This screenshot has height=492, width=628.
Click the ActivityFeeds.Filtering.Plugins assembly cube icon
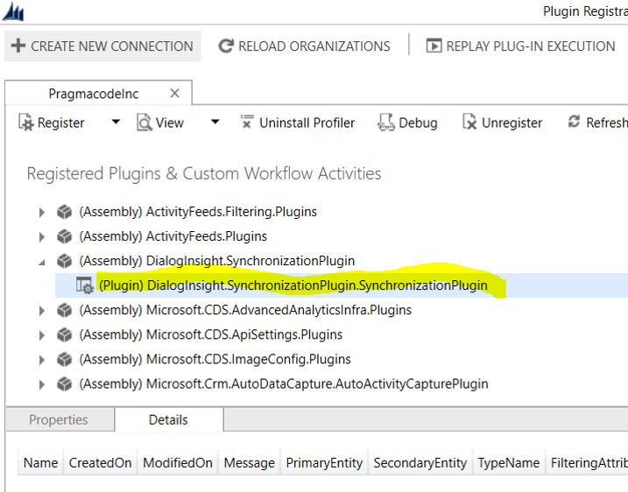click(x=64, y=212)
